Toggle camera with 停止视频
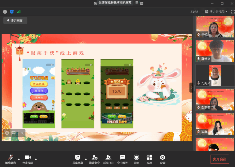 [28, 159]
